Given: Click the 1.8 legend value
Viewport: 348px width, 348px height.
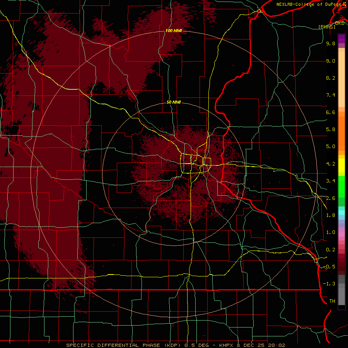Looking at the screenshot, I should [x=331, y=215].
